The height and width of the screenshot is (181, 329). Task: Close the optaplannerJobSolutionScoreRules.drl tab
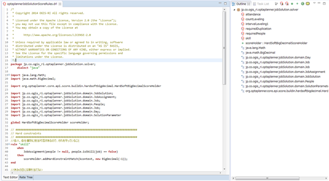click(60, 4)
